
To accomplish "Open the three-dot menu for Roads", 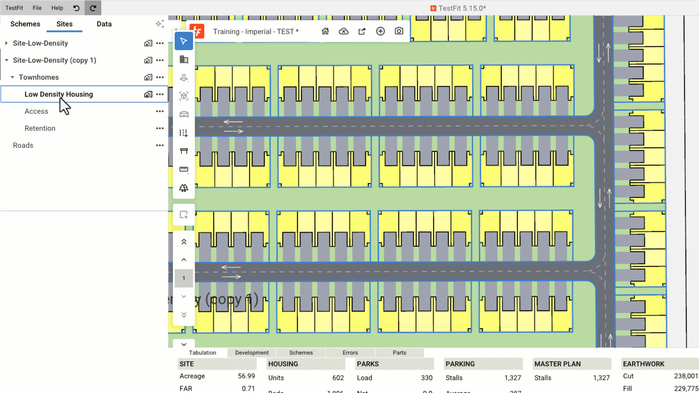I will [160, 145].
